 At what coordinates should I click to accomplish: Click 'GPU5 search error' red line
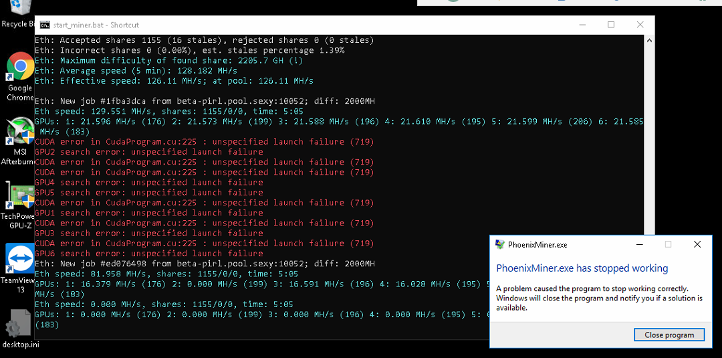148,192
